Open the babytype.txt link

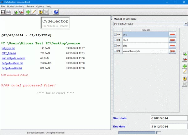point(8,48)
